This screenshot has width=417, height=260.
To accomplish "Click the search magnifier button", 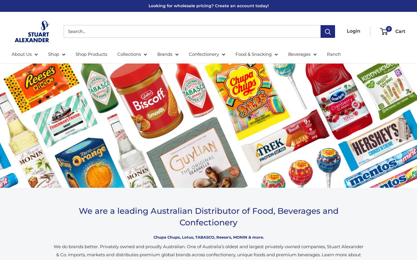I will pos(328,31).
